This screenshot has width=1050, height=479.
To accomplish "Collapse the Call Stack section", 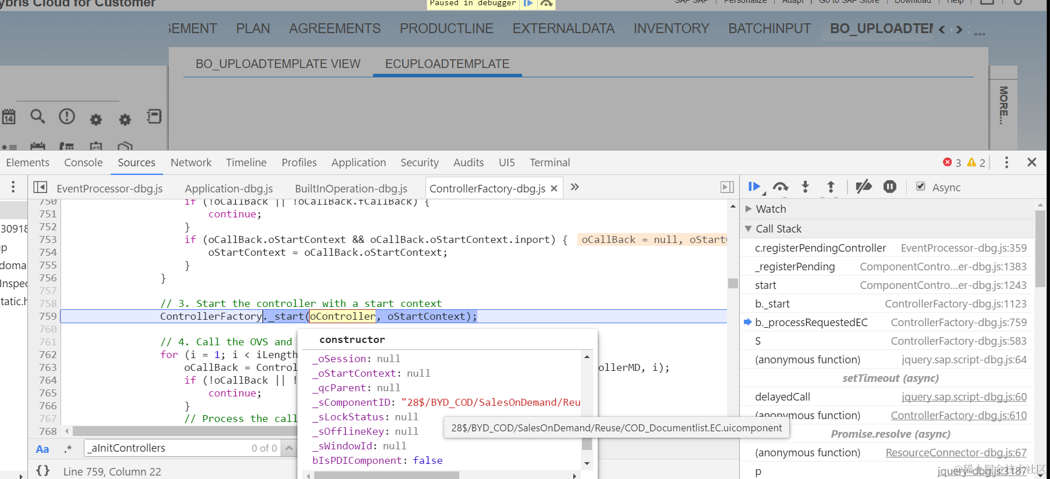I will tap(749, 228).
